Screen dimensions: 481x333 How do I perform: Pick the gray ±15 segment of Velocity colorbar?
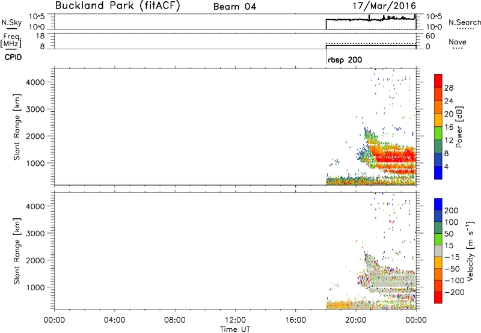(x=438, y=251)
